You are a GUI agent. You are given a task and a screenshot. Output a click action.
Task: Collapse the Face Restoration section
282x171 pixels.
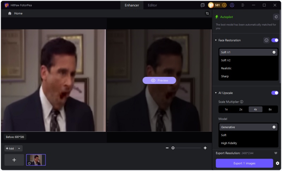216,40
